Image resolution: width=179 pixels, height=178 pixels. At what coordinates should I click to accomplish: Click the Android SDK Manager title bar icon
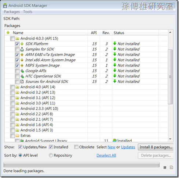(5, 6)
